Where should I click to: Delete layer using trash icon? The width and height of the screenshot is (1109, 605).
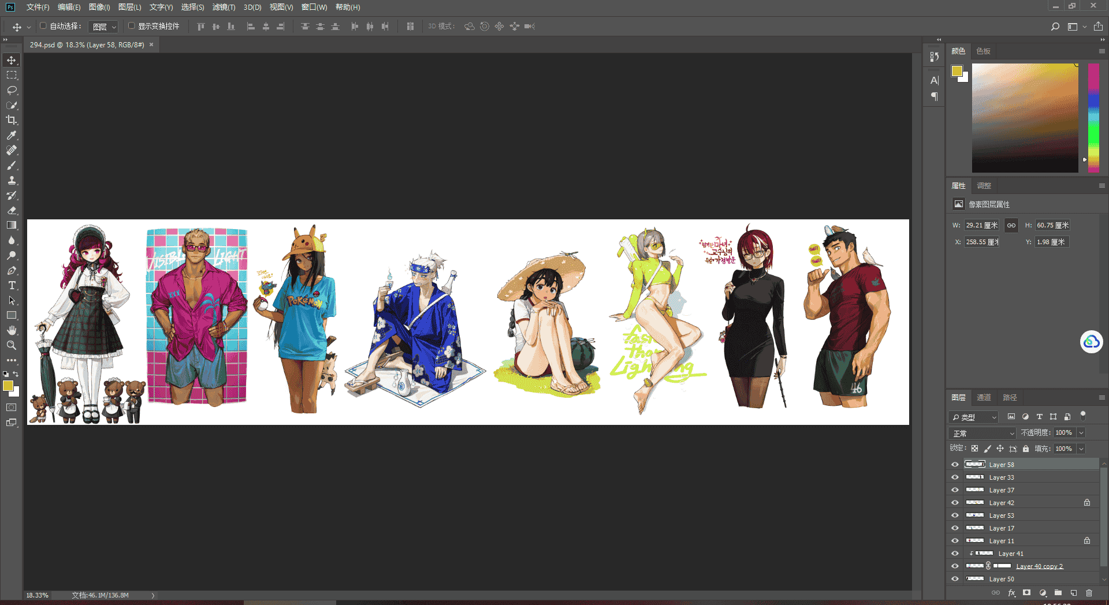(x=1089, y=593)
